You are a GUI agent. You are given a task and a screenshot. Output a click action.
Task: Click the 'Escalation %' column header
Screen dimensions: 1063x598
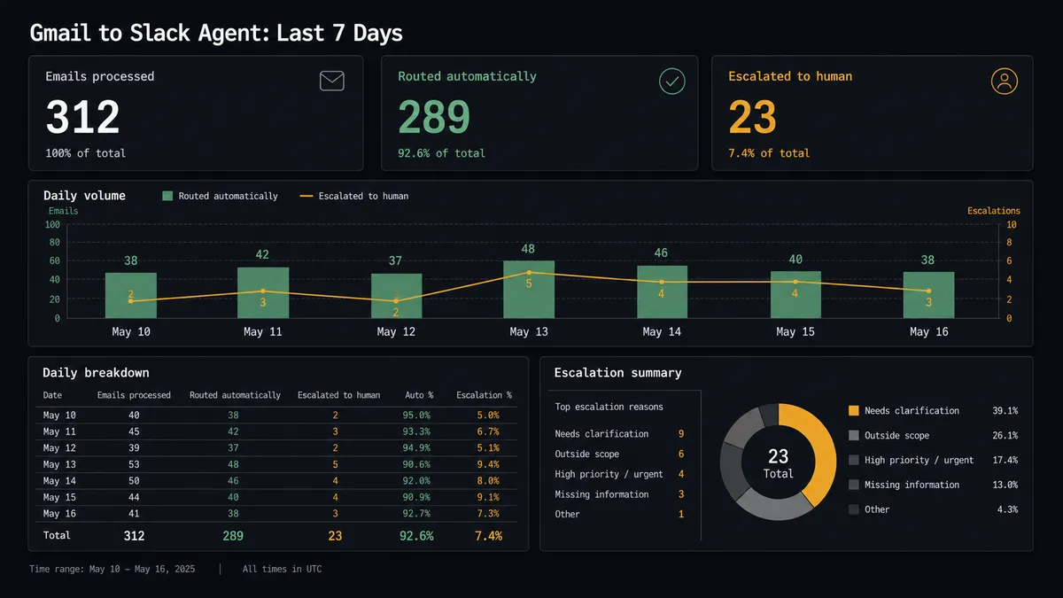coord(485,395)
